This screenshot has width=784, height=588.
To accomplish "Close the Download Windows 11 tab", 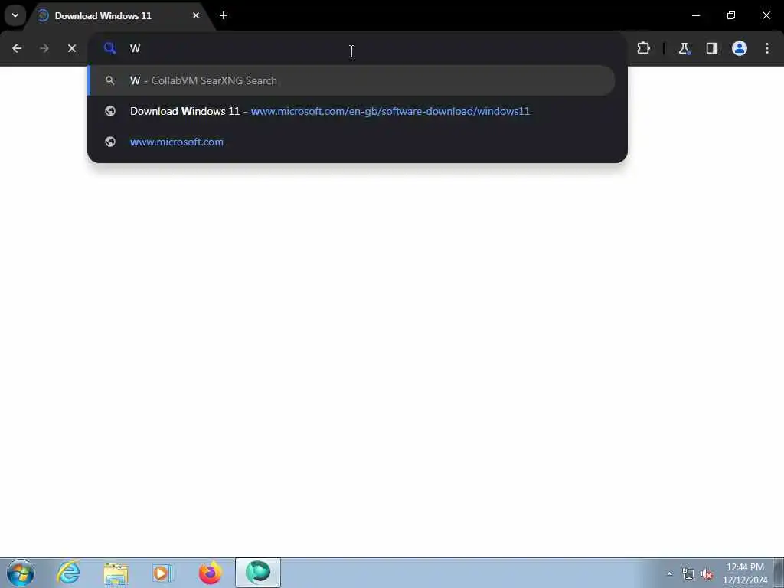I will [x=196, y=15].
